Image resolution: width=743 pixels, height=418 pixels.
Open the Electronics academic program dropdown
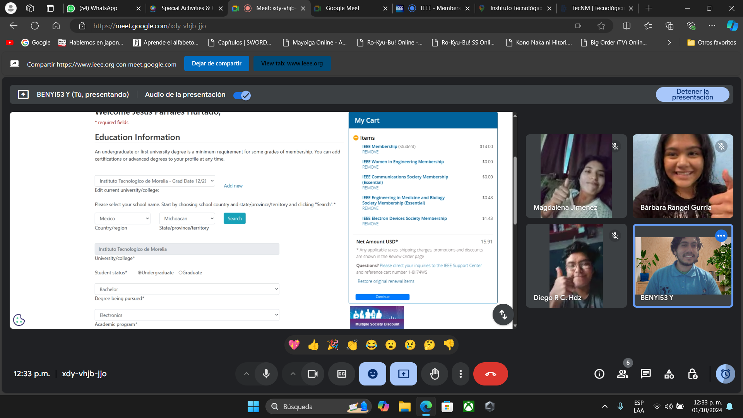coord(187,315)
